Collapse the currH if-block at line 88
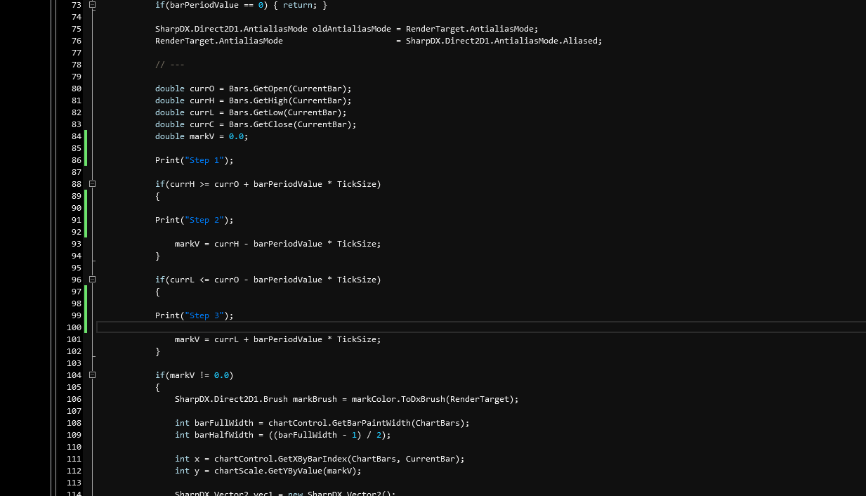Viewport: 866px width, 496px height. 92,184
